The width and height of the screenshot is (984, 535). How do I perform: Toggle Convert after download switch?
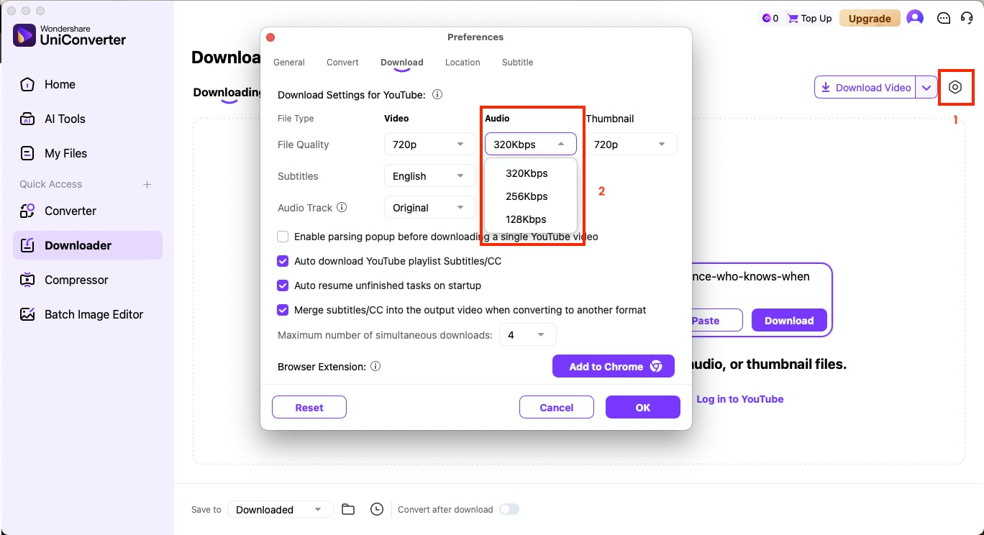click(x=509, y=509)
